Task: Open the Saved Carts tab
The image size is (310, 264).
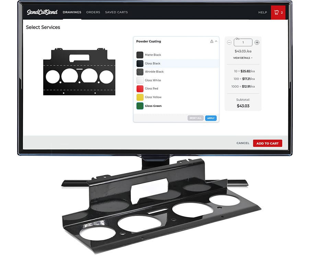Action: [x=116, y=12]
